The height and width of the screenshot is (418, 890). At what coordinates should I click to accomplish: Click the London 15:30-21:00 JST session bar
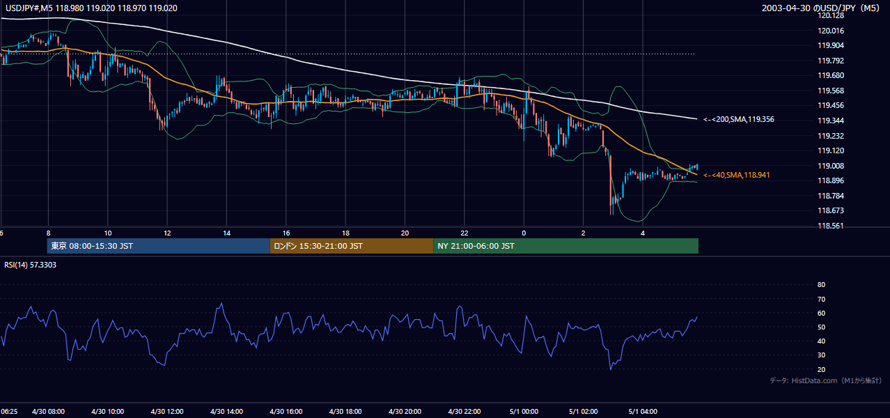[352, 246]
